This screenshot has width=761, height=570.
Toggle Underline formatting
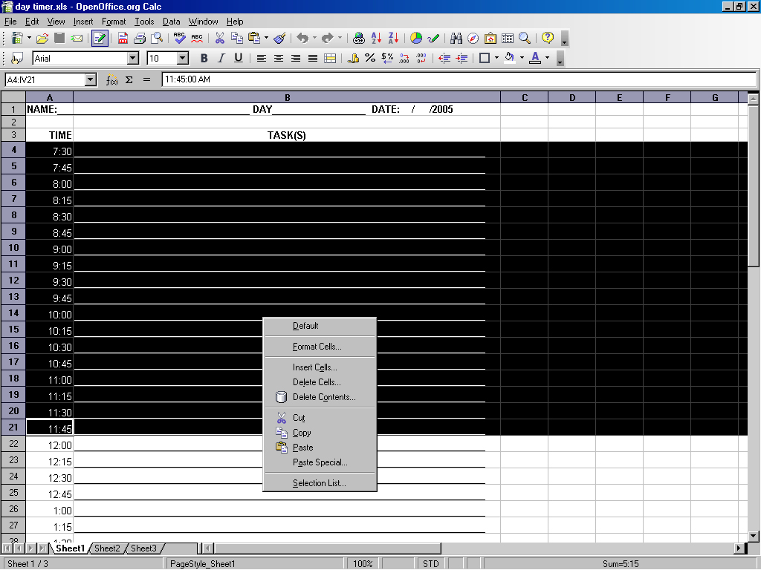239,58
